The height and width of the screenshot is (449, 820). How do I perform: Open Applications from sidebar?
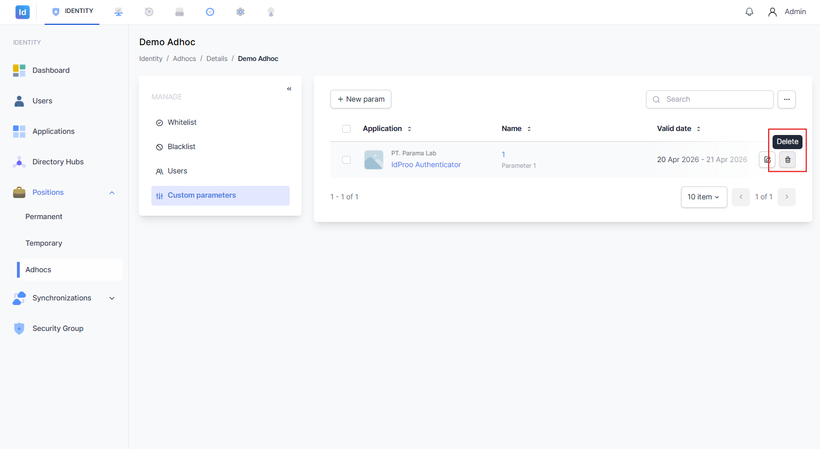pyautogui.click(x=54, y=132)
